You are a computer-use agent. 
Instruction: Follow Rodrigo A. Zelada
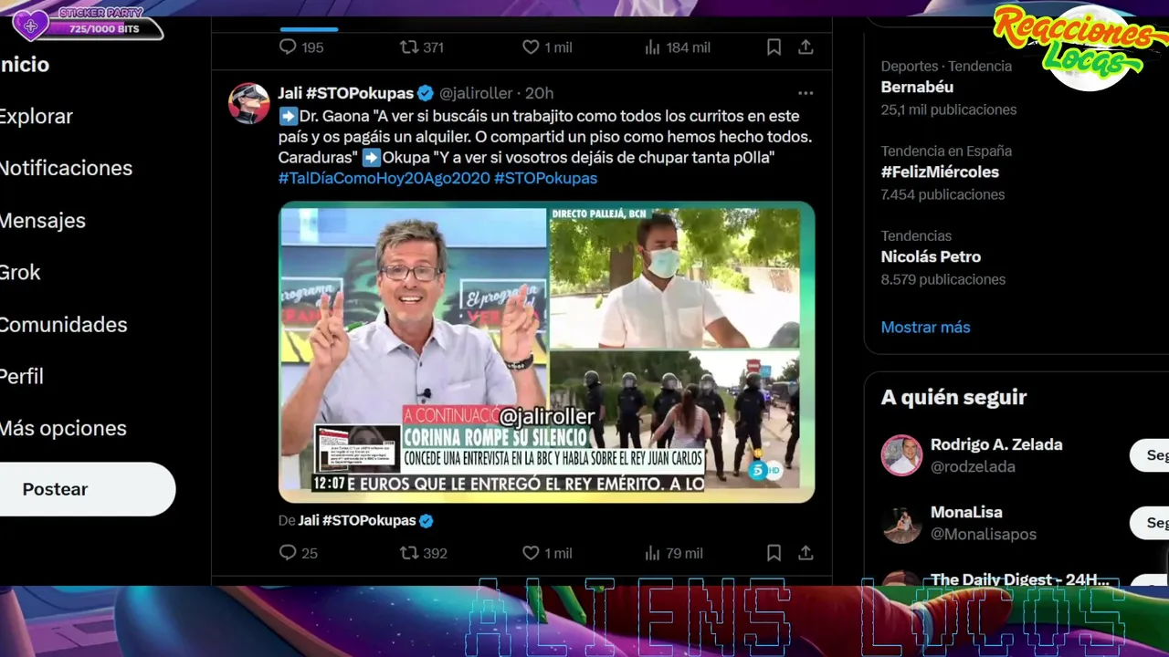click(1151, 455)
